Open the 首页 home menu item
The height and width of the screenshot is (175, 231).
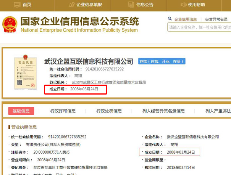point(27,5)
